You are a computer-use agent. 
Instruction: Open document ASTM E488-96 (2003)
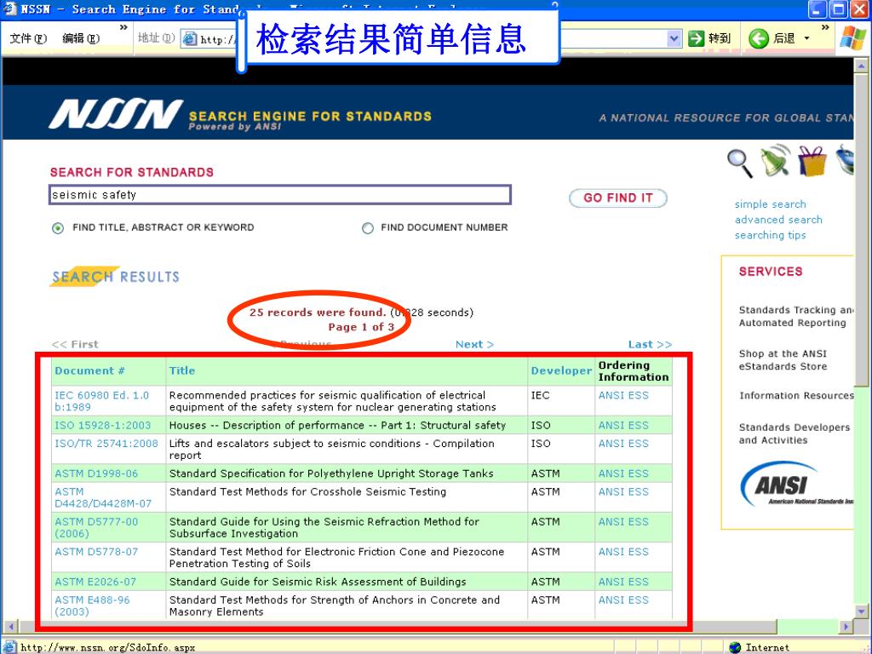point(92,605)
